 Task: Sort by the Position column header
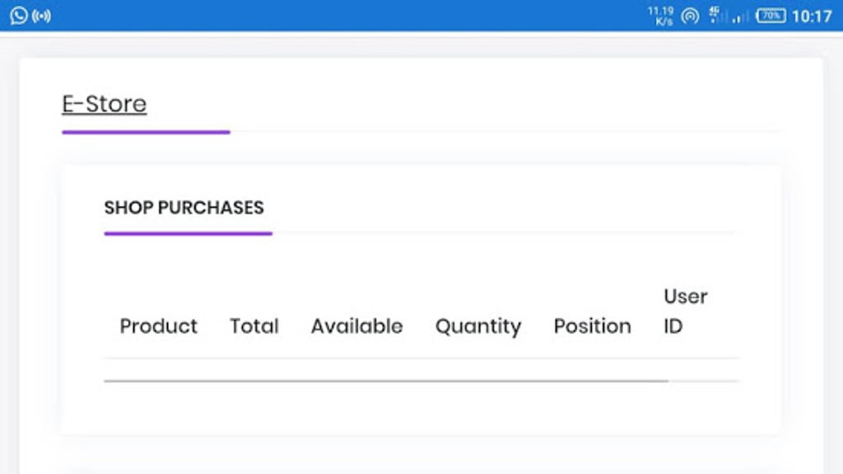(593, 326)
